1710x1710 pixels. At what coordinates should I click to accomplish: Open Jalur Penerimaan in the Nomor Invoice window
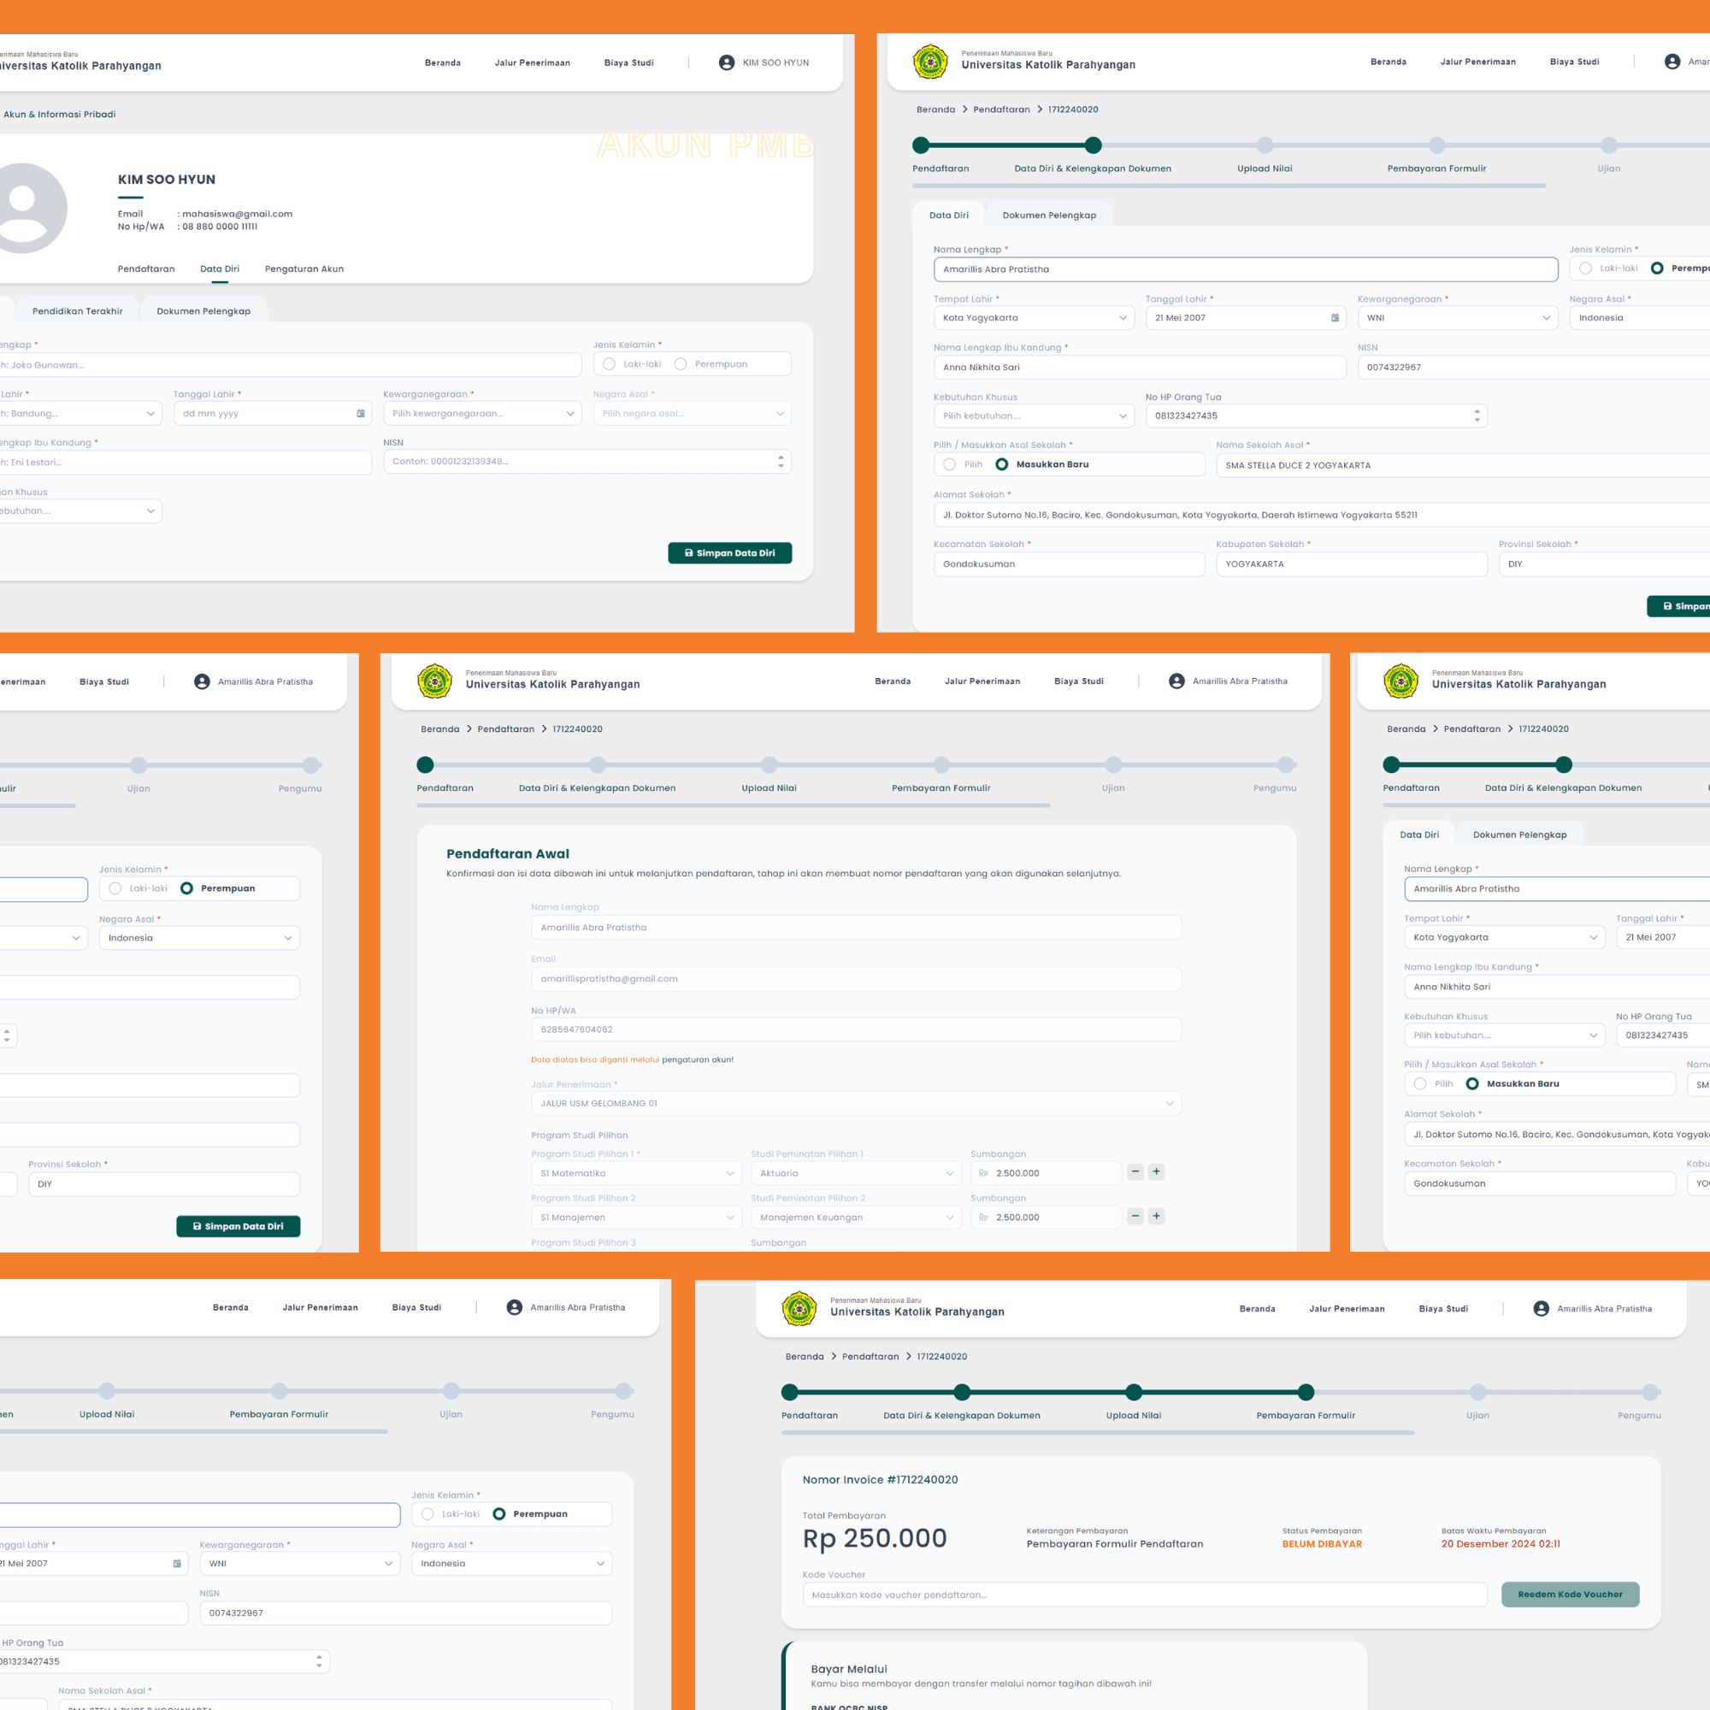(x=1347, y=1309)
